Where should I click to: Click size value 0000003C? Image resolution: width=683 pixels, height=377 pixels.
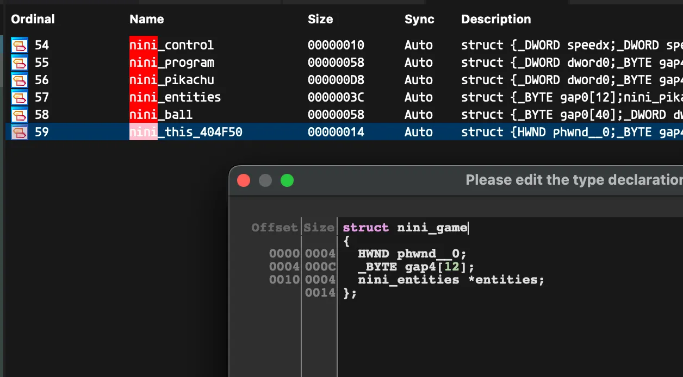[x=336, y=97]
